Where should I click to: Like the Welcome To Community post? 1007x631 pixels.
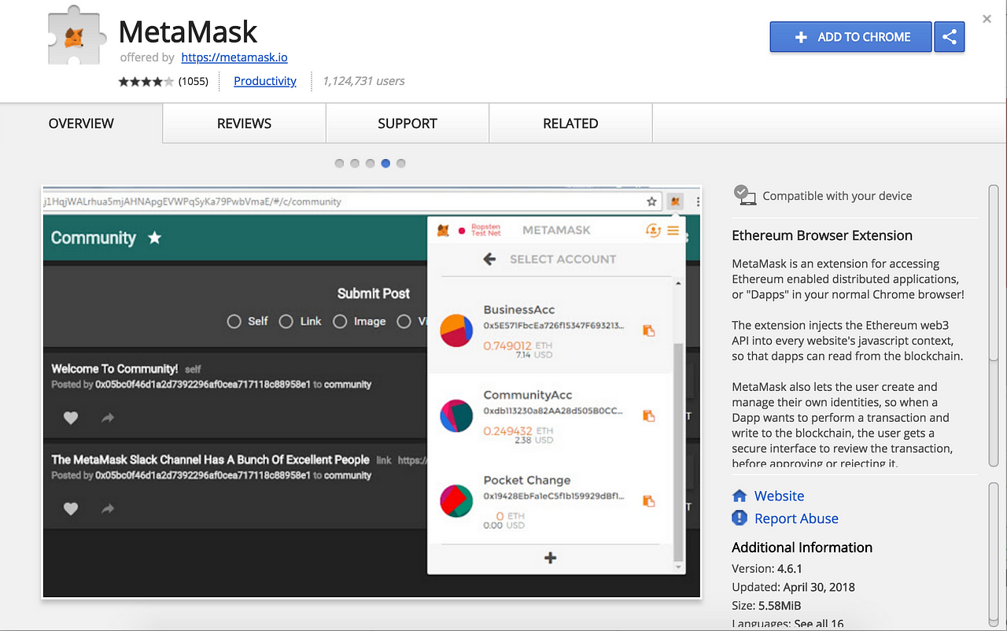(x=71, y=418)
